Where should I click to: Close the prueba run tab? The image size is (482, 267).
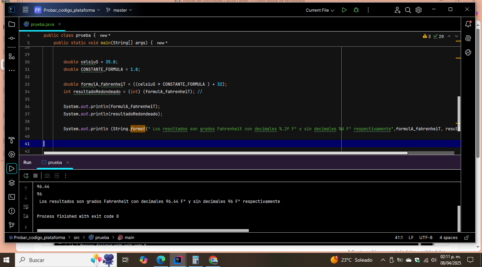tap(68, 163)
